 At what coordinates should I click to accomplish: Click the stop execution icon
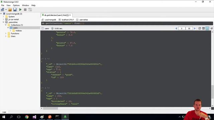pyautogui.click(x=25, y=10)
